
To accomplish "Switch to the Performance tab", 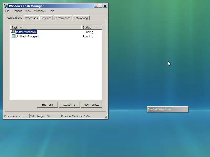I will 62,18.
